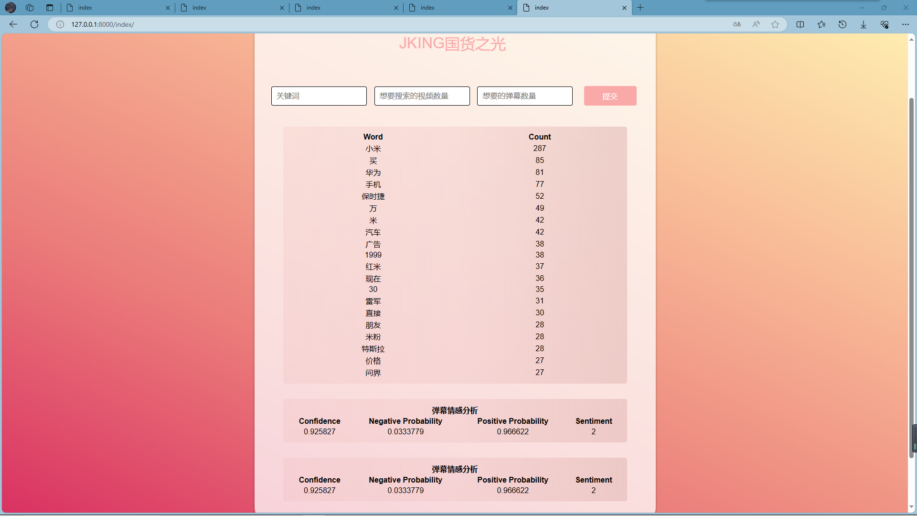Select the word 雷军 in table
The height and width of the screenshot is (516, 917).
(373, 301)
